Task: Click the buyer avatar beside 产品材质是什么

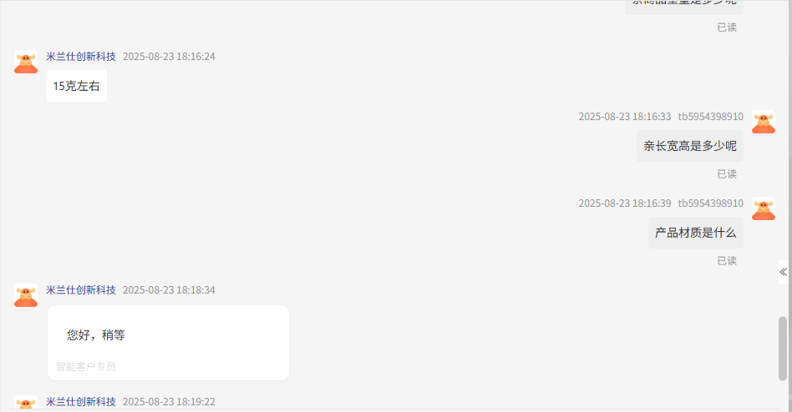Action: tap(764, 209)
